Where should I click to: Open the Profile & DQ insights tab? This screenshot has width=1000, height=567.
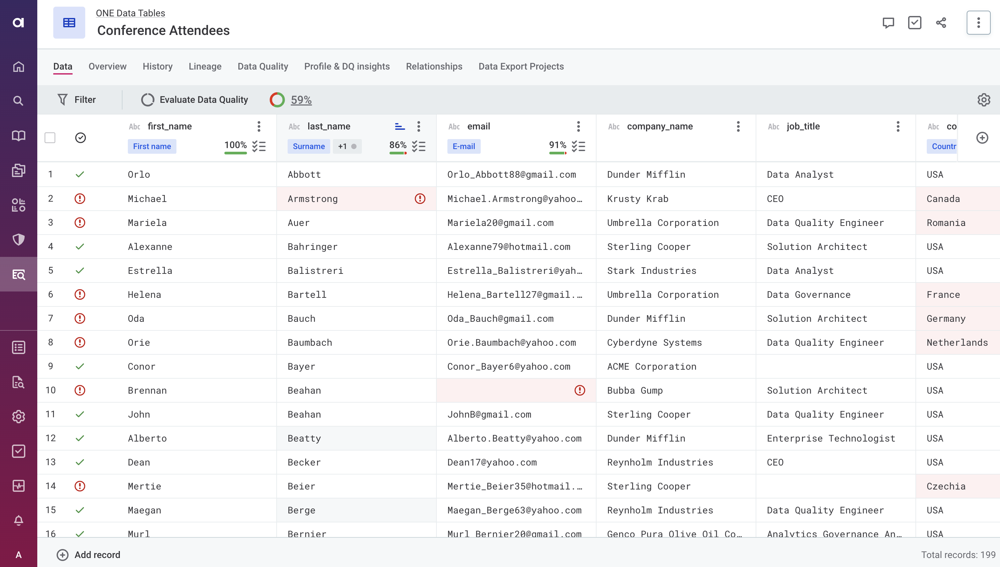(347, 67)
